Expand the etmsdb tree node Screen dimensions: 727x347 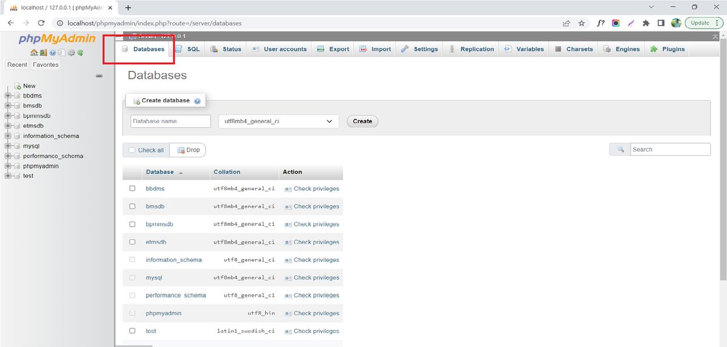8,126
